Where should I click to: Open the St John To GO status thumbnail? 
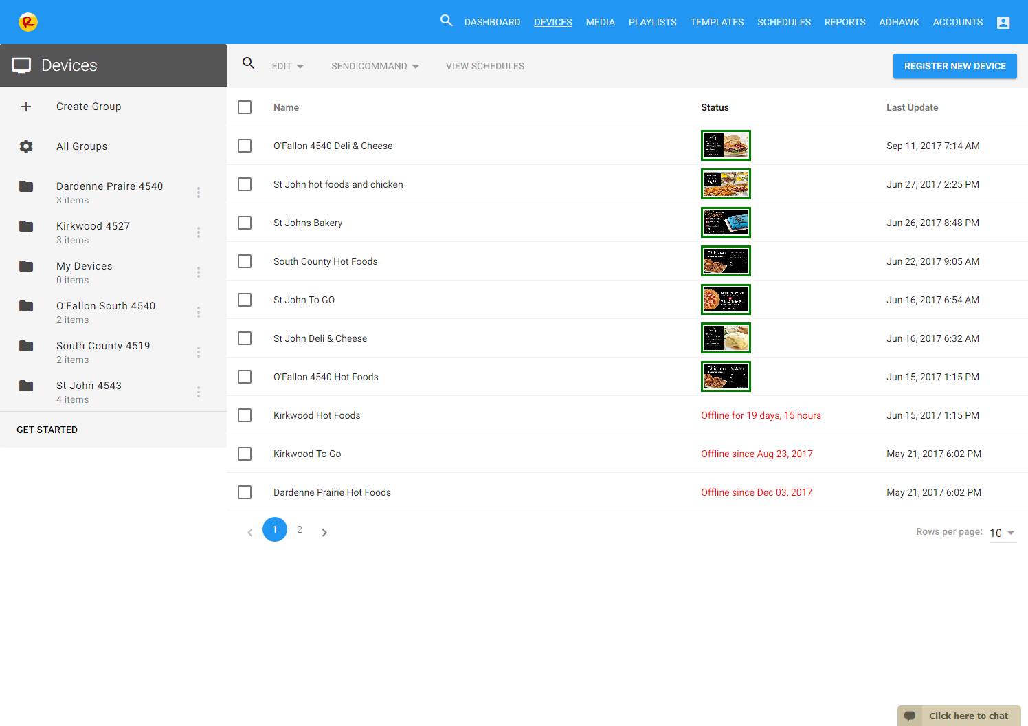point(726,299)
